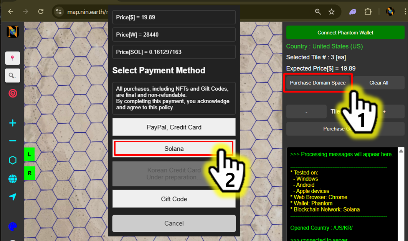The image size is (408, 241).
Task: Click Connect Phantom Wallet button
Action: pyautogui.click(x=345, y=33)
